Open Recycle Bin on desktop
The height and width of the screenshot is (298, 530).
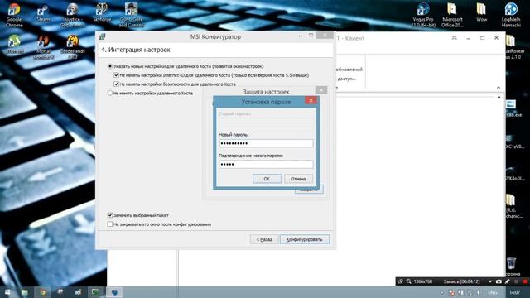click(512, 267)
